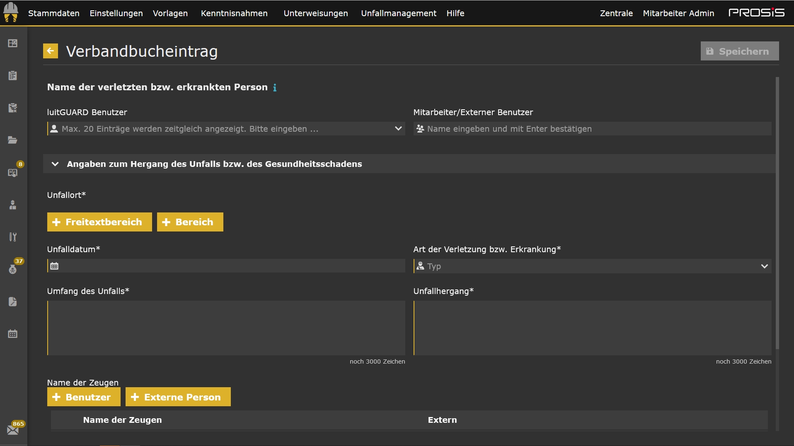
Task: Open the Unfallmanagement menu
Action: [398, 13]
